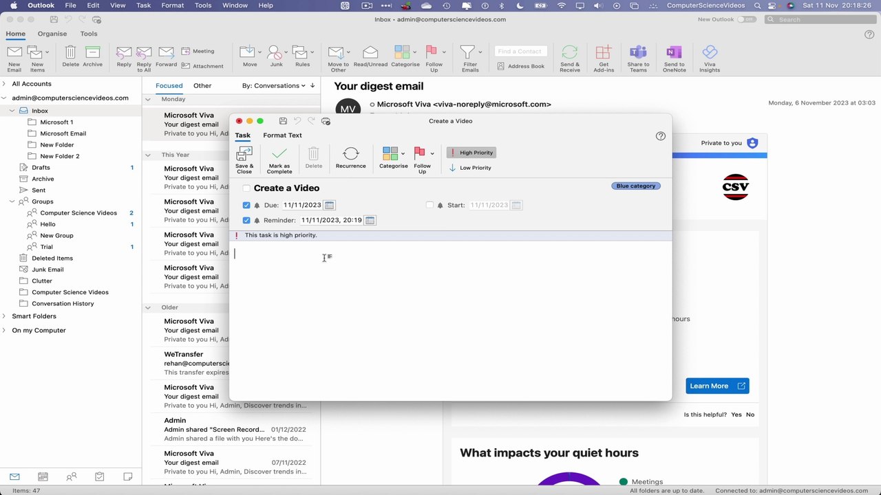Collapse the Inbox folder tree
The width and height of the screenshot is (881, 495).
point(12,111)
